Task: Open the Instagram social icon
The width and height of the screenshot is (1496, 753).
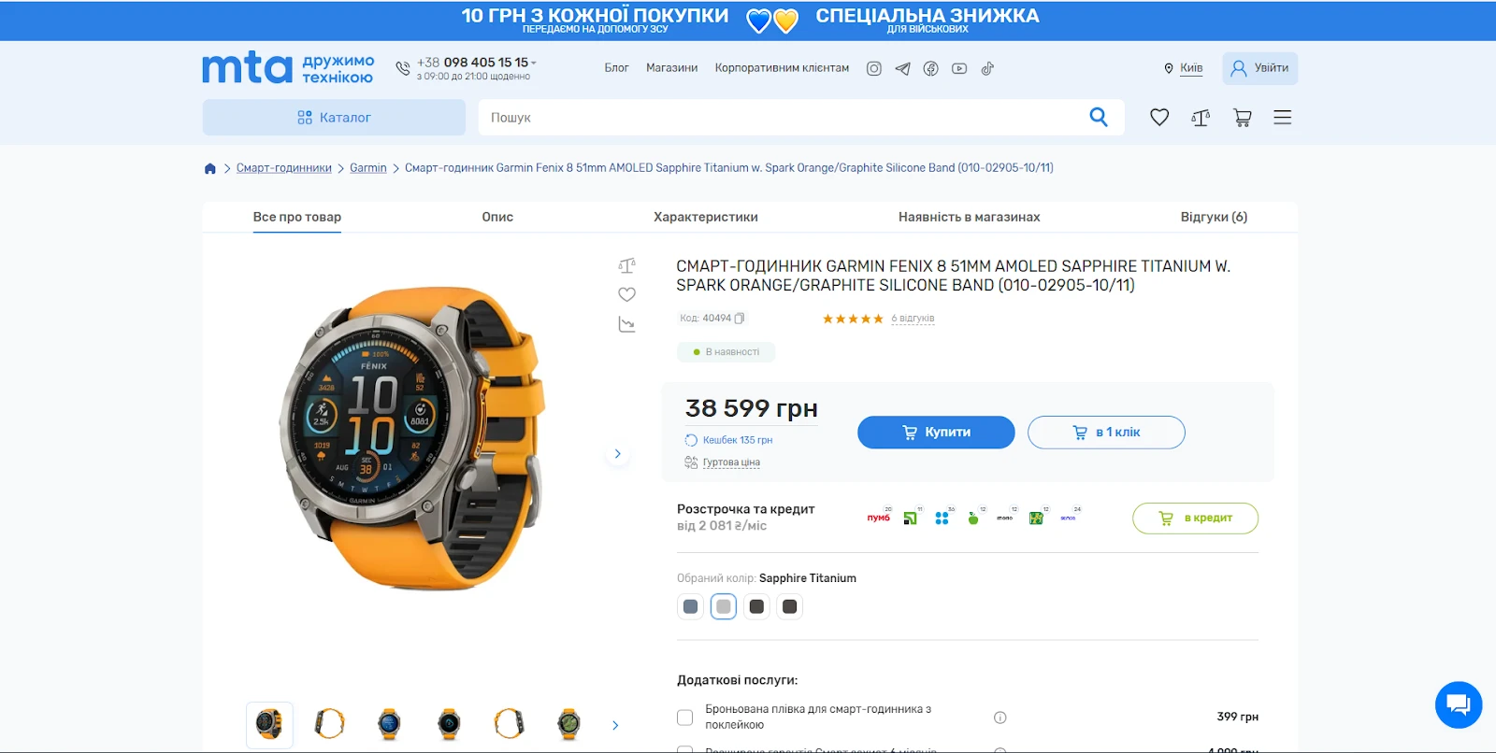Action: click(874, 68)
